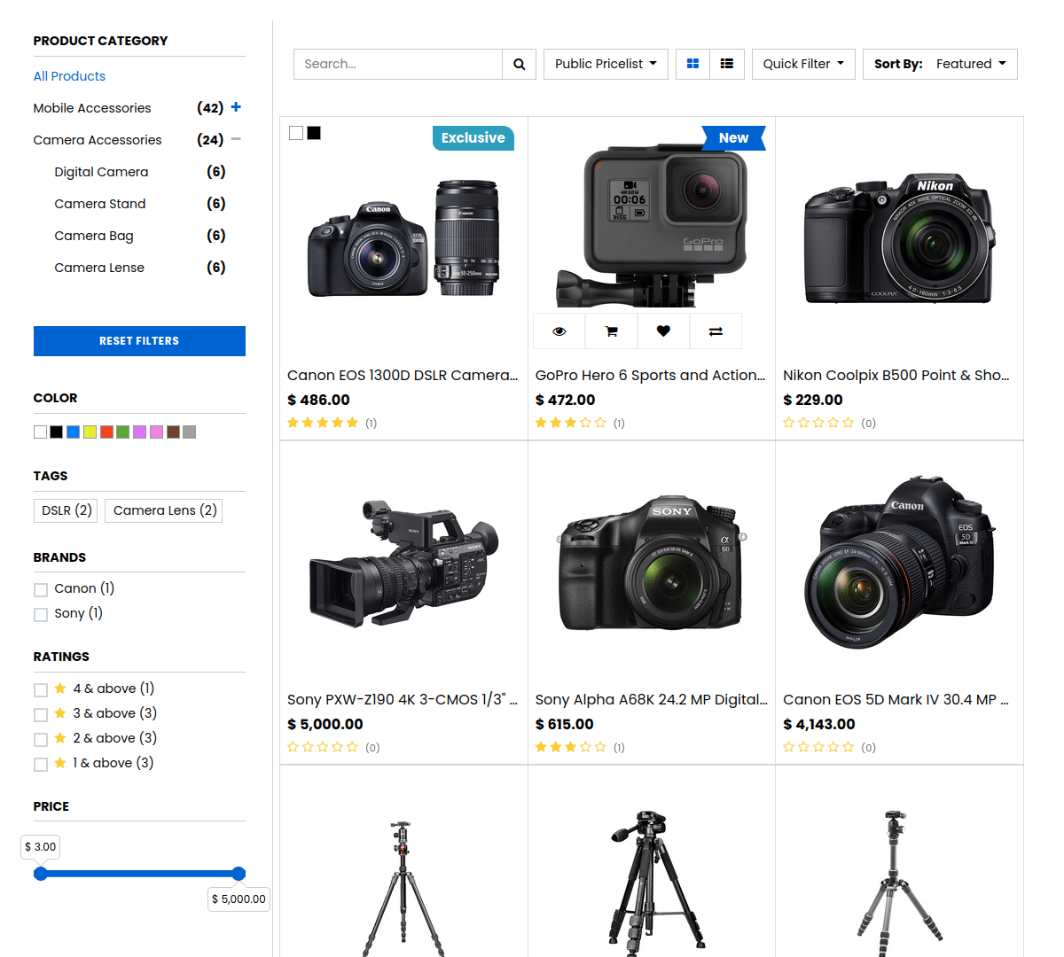Open Public Pricelist dropdown
The width and height of the screenshot is (1064, 957).
pos(606,64)
